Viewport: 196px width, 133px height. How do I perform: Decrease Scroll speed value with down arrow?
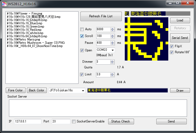click(x=112, y=37)
